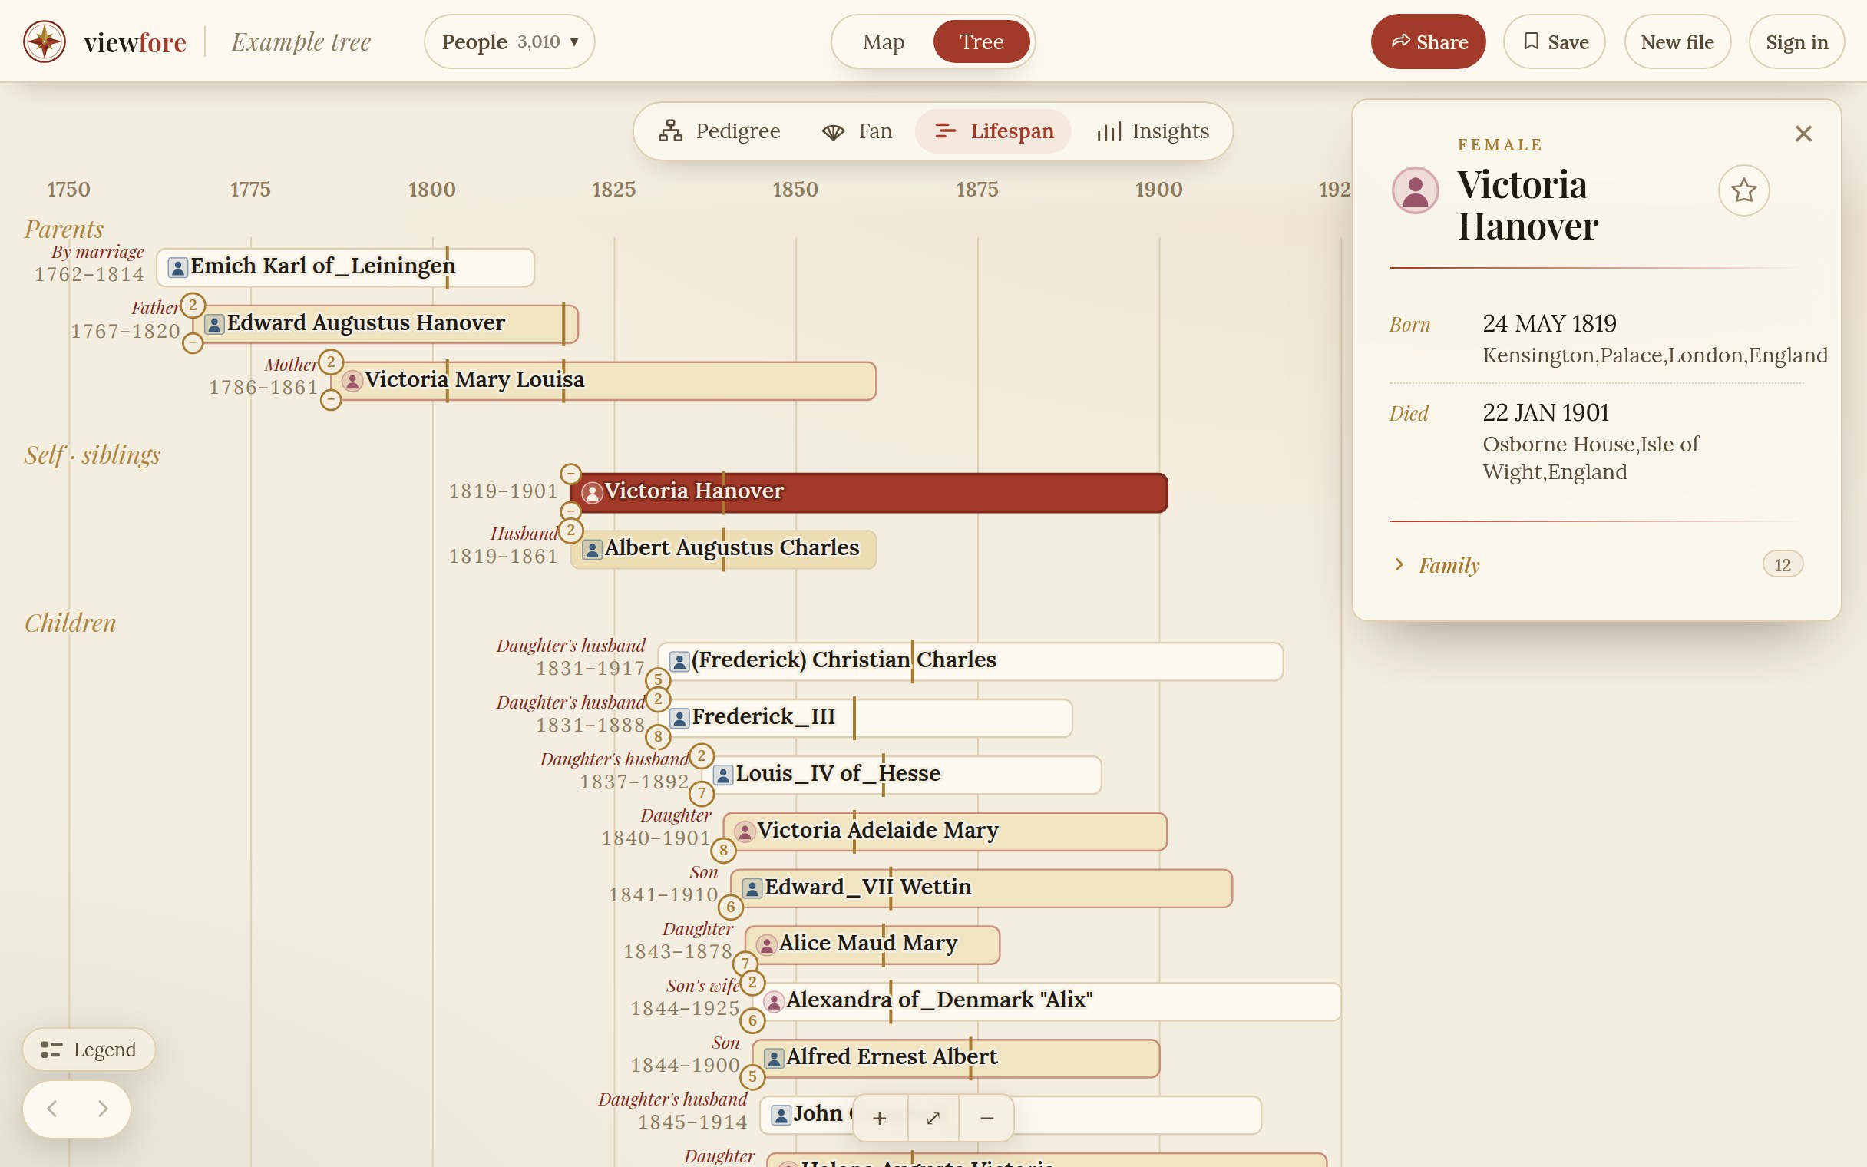
Task: Select Victoria Adelaide Mary lifespan bar
Action: pyautogui.click(x=945, y=831)
